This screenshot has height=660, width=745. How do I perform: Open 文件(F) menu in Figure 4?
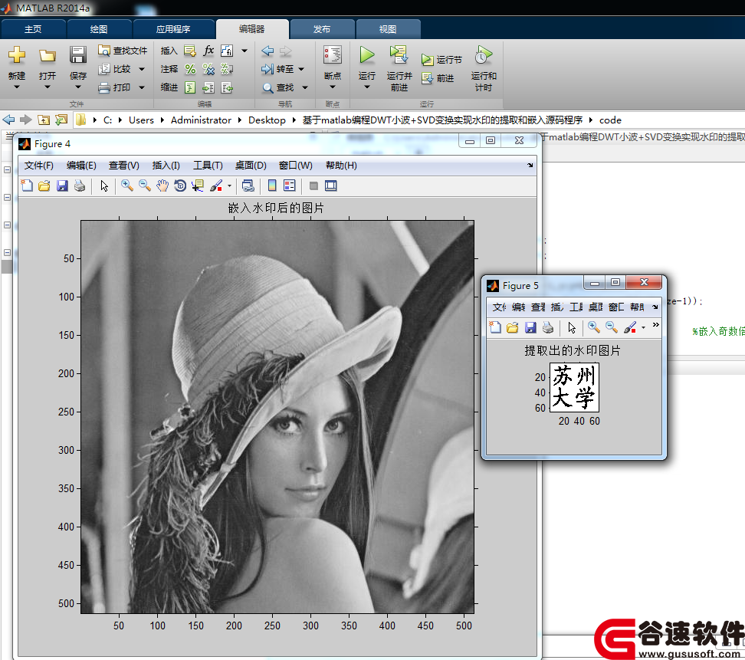[x=38, y=166]
